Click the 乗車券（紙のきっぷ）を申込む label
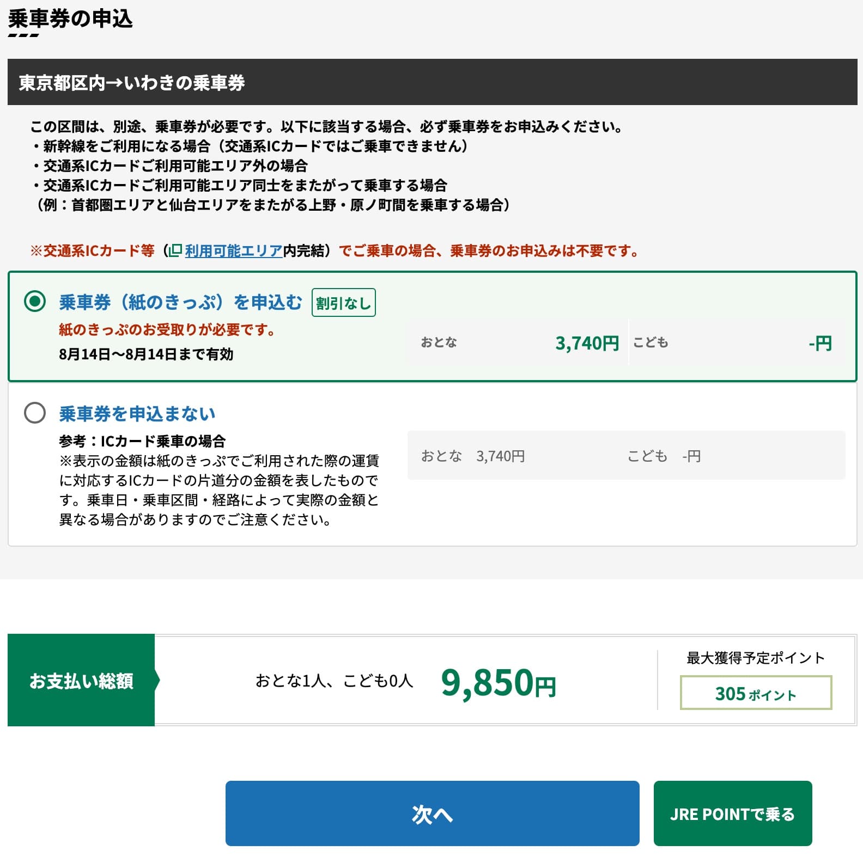This screenshot has width=863, height=857. [x=180, y=302]
